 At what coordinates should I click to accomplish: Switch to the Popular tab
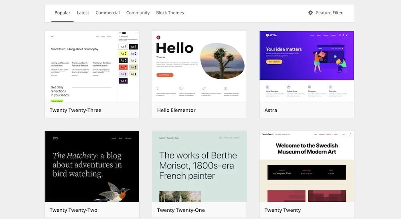(x=63, y=12)
